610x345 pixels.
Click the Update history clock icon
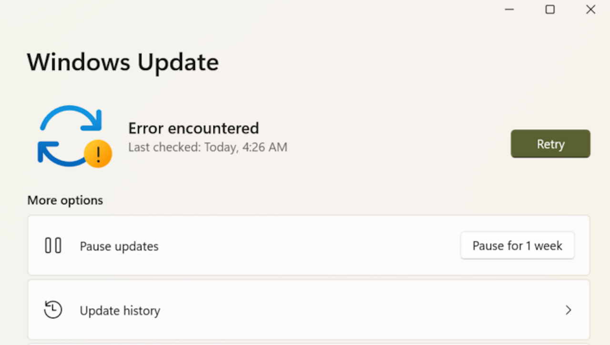[53, 310]
